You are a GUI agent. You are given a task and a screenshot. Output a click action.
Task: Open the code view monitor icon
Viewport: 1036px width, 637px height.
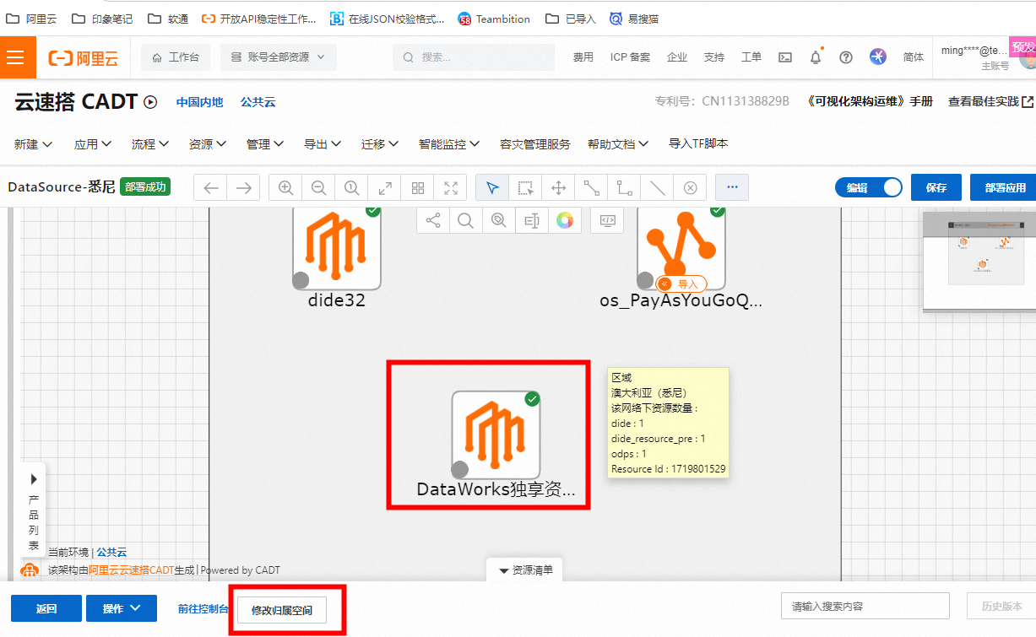607,220
